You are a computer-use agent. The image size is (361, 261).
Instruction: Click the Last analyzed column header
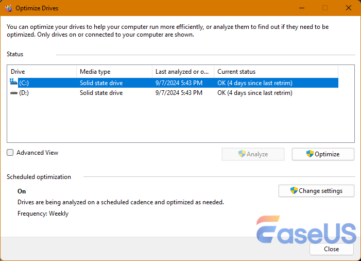182,72
